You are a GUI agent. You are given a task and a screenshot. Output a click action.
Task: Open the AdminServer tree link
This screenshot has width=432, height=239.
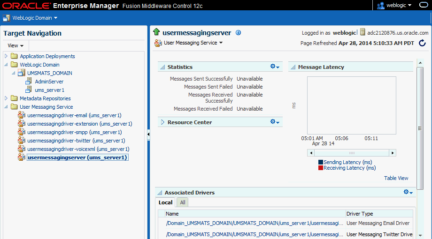click(49, 82)
